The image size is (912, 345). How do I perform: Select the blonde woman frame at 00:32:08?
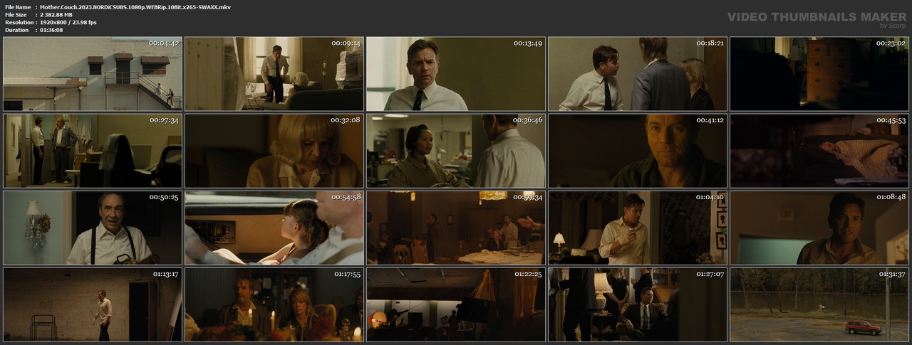[274, 151]
